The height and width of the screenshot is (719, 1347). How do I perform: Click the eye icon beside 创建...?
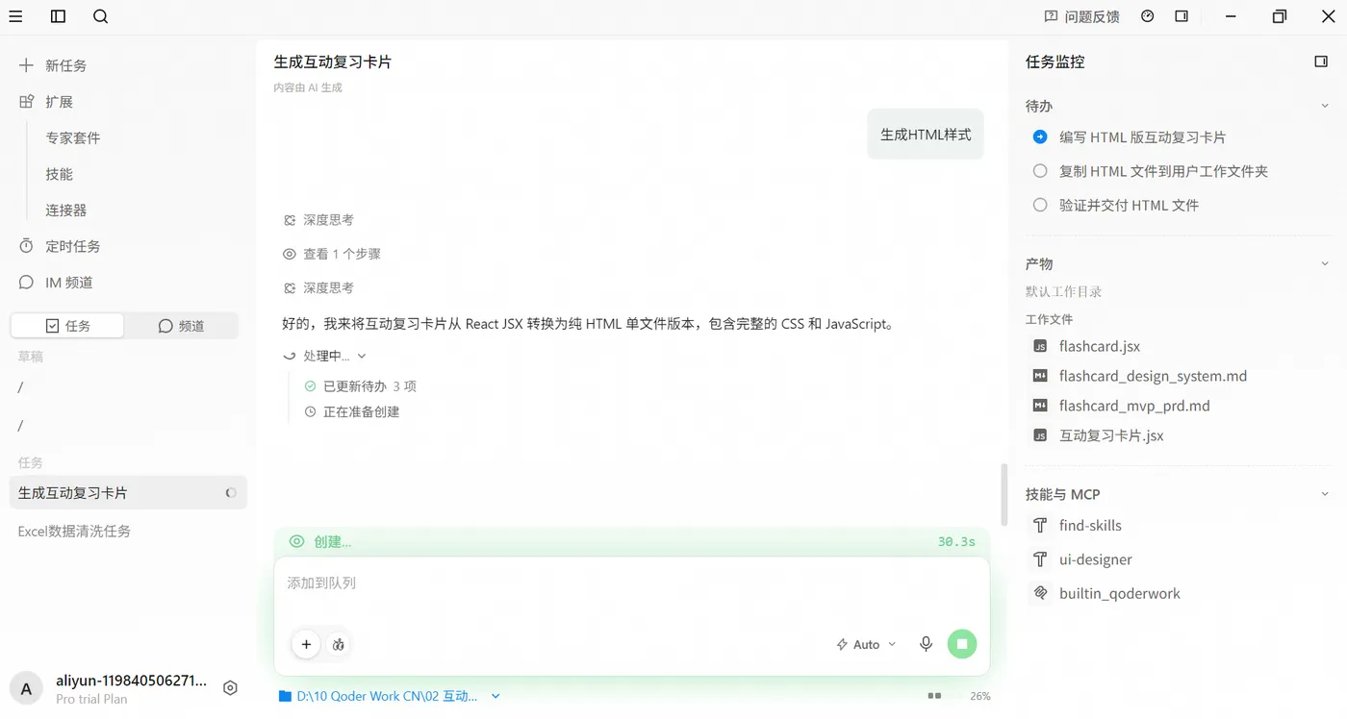point(296,541)
